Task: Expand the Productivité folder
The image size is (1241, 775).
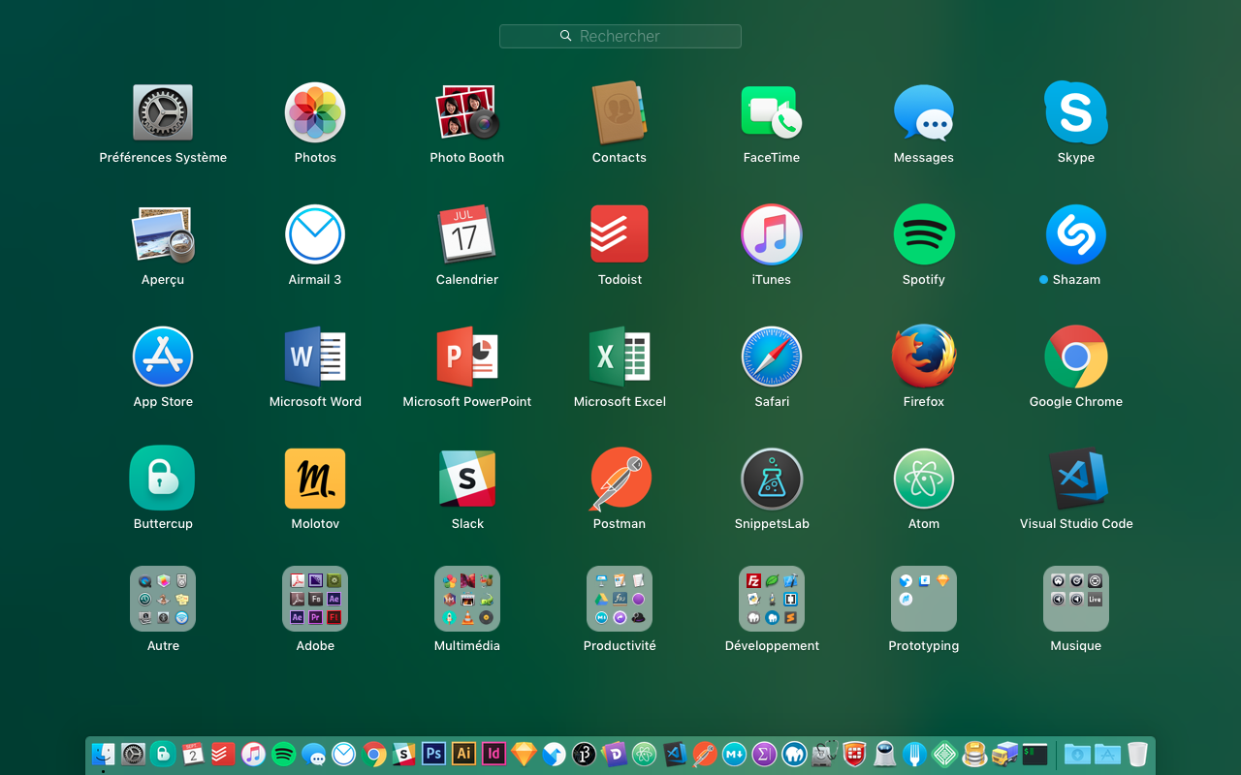Action: (x=620, y=600)
